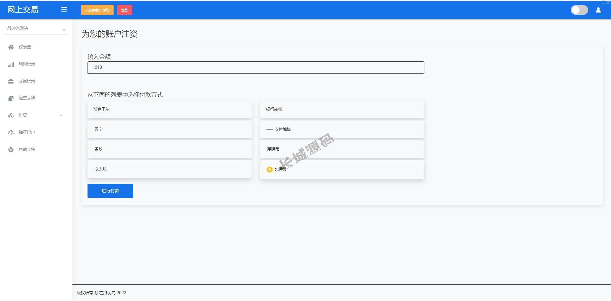
Task: Click the blue 进行付款 button
Action: [110, 191]
